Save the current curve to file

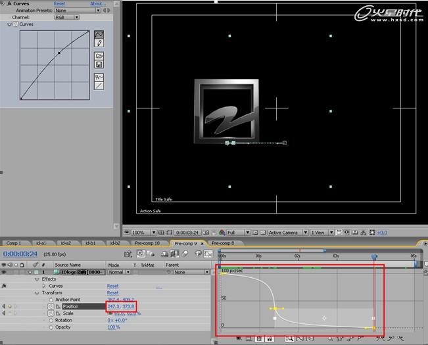point(99,64)
